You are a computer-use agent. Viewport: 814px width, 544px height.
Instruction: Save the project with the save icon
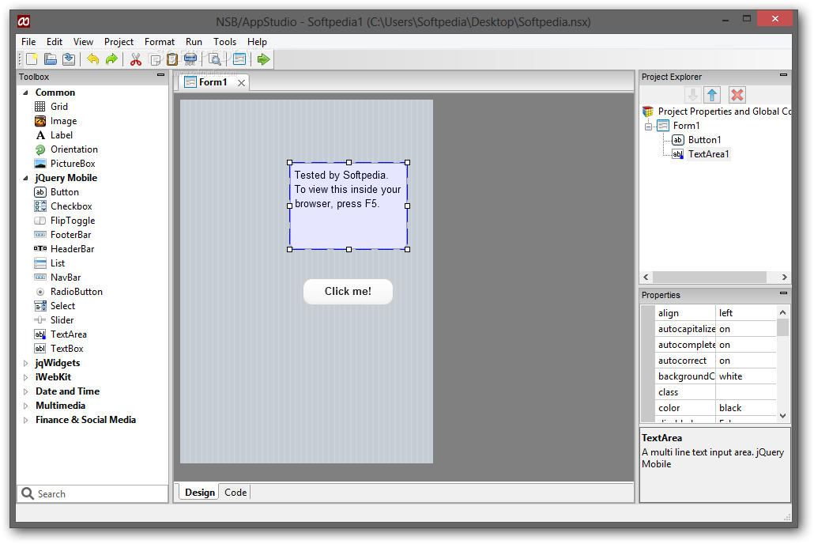[x=69, y=59]
